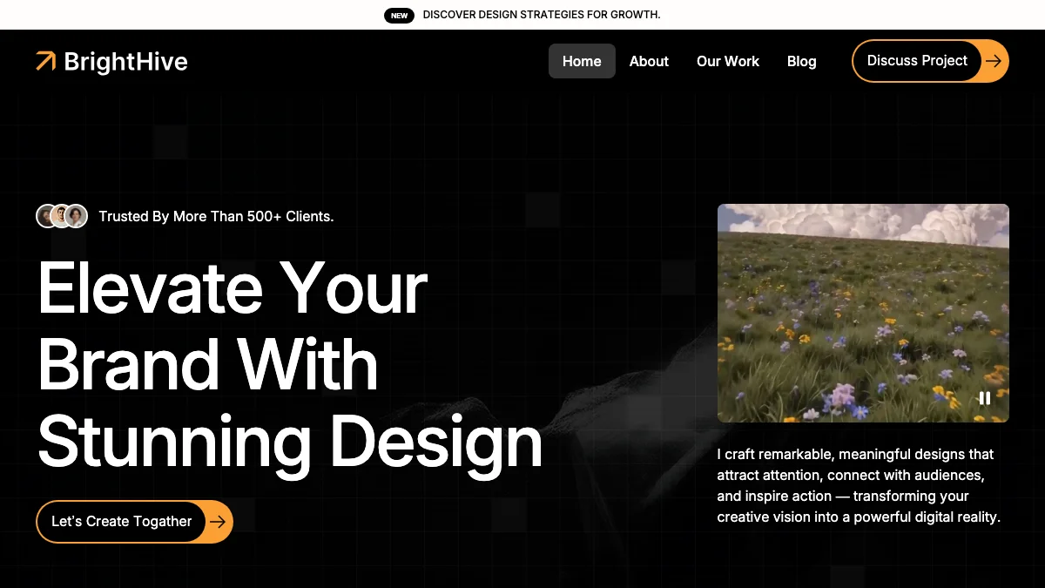Pause the flower meadow video
This screenshot has height=588, width=1045.
pyautogui.click(x=985, y=398)
